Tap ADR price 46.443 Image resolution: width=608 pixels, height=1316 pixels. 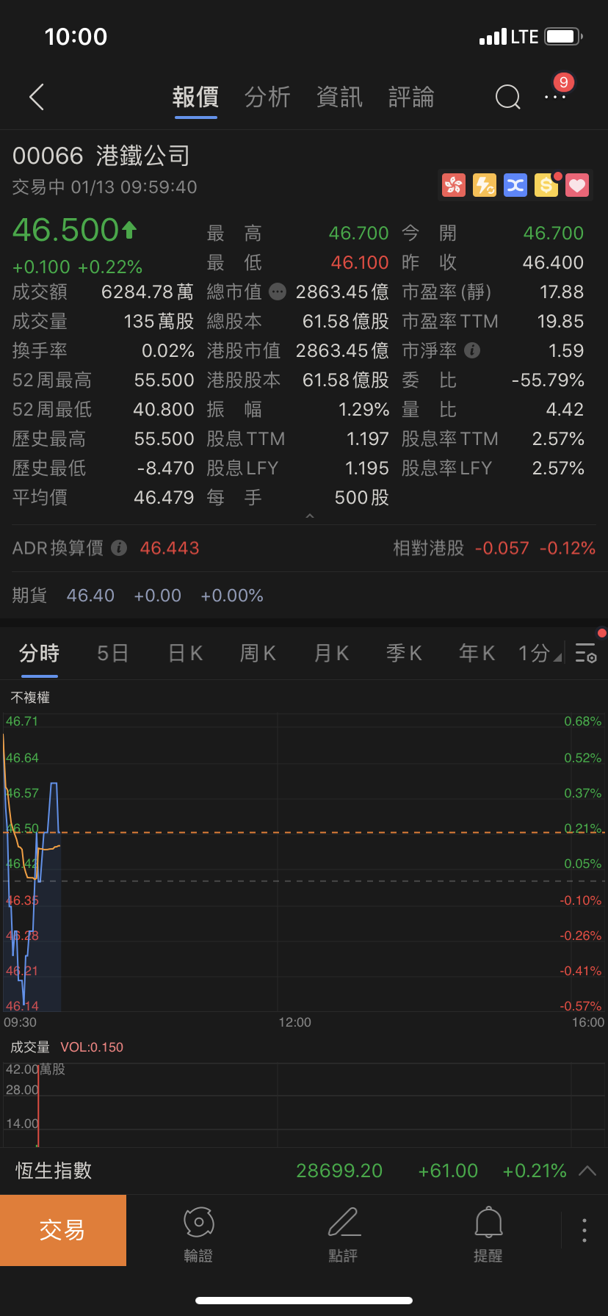click(x=170, y=548)
